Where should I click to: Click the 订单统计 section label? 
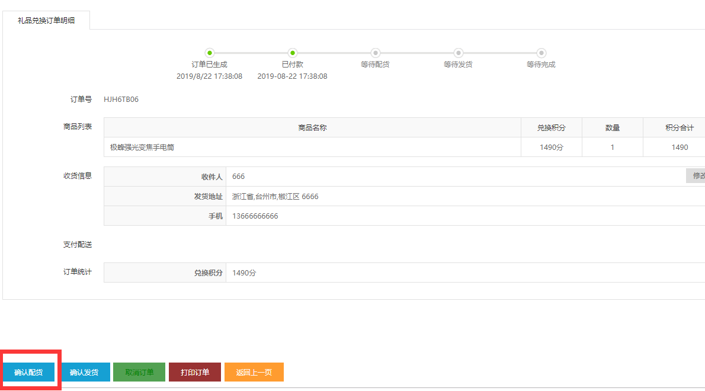78,272
